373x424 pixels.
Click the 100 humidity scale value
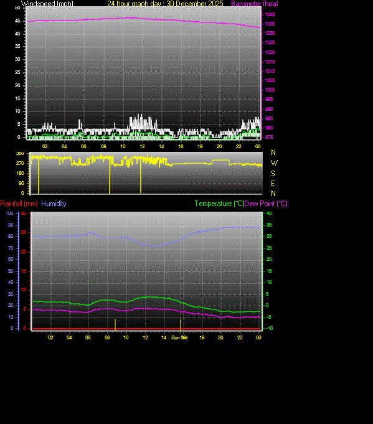pyautogui.click(x=9, y=213)
